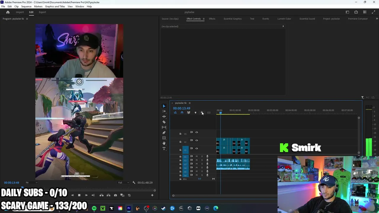The height and width of the screenshot is (213, 379).
Task: Add a marker in the timeline
Action: pos(195,113)
